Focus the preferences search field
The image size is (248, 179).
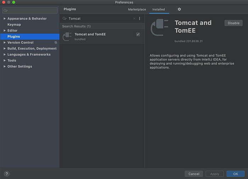30,10
